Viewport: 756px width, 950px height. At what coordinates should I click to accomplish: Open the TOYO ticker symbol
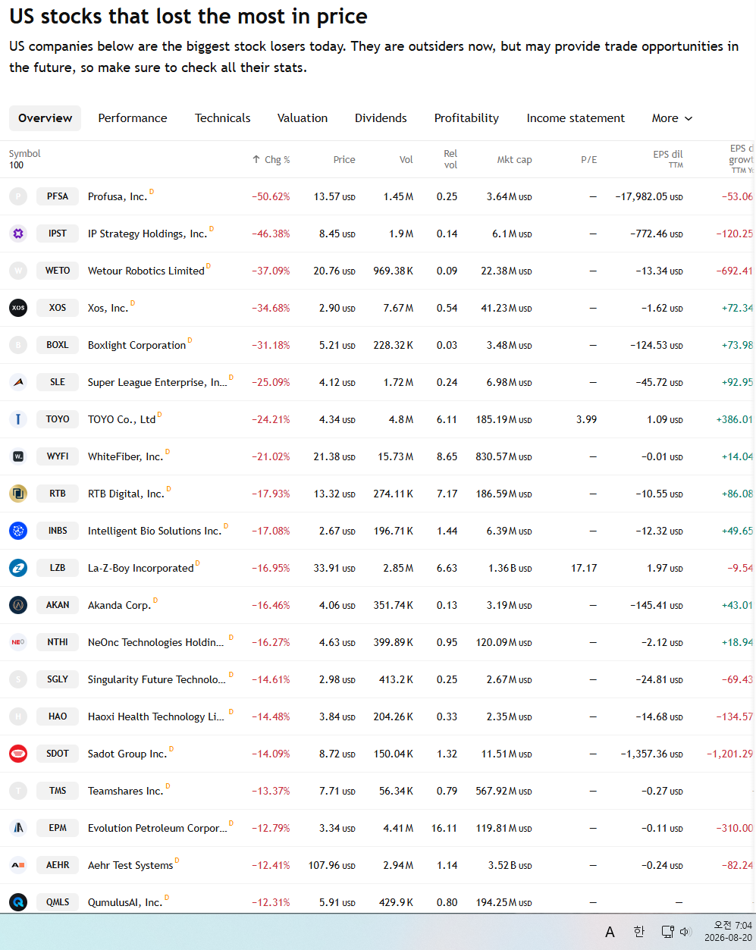(x=58, y=419)
